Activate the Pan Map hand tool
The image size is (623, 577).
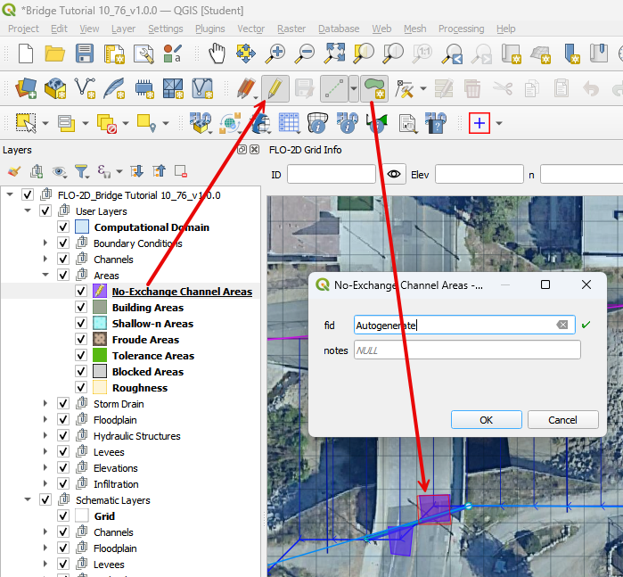217,54
